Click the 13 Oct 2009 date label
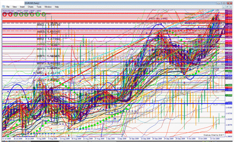Screen dimensions: 234x142 (215, 139)
